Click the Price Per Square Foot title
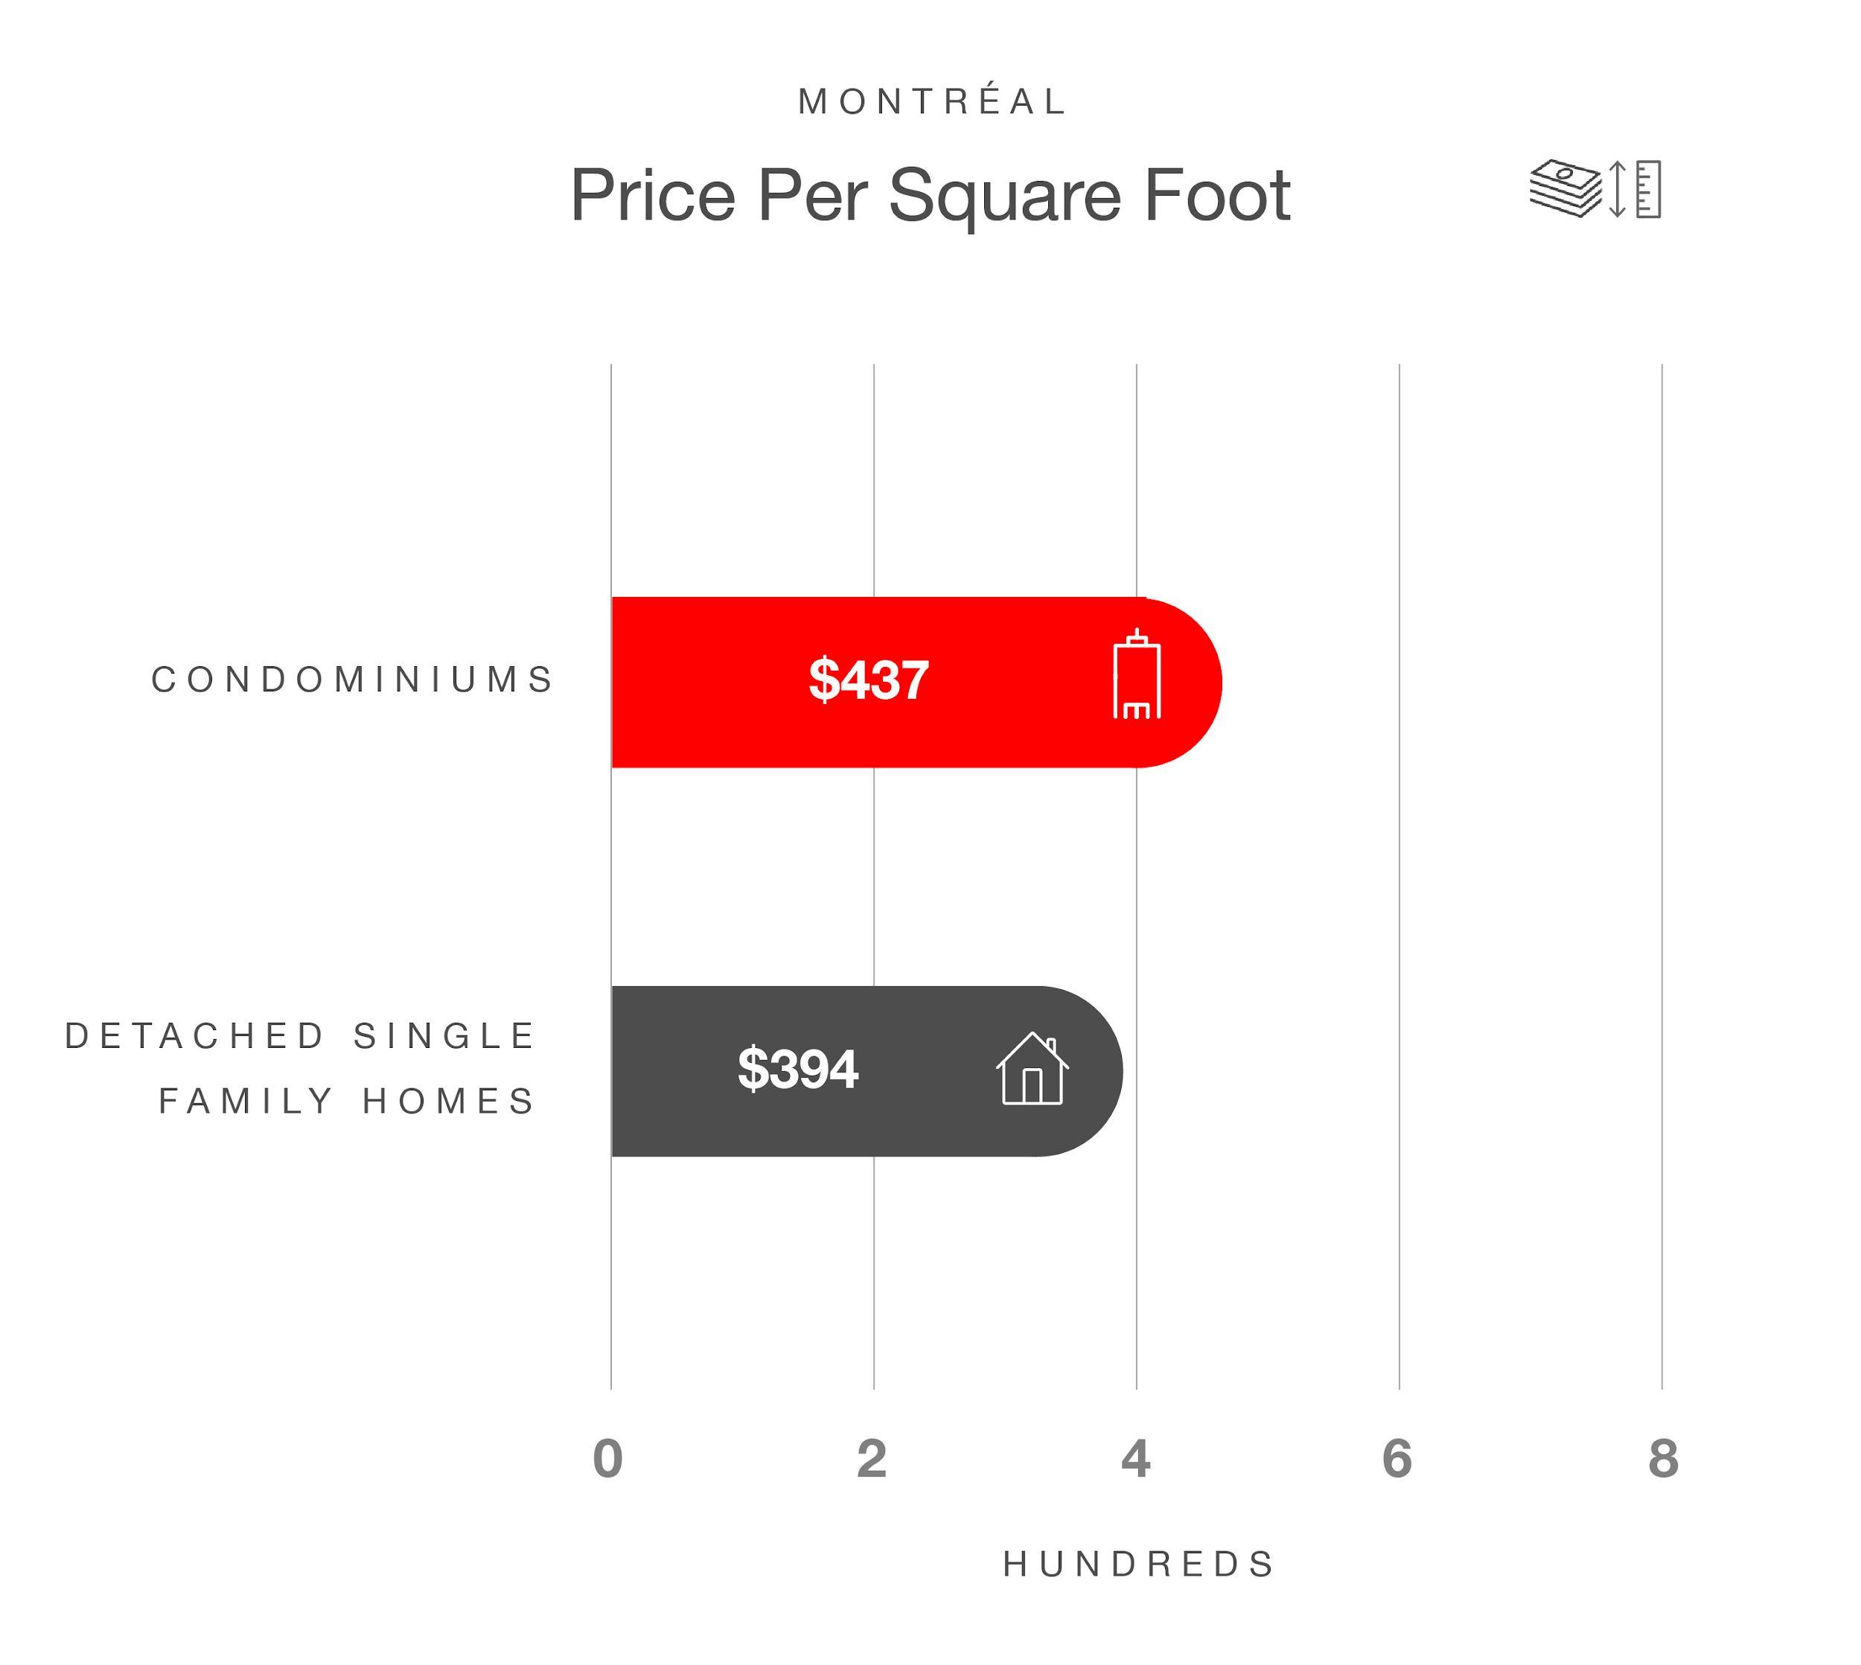Screen dimensions: 1861x1665 (x=930, y=195)
